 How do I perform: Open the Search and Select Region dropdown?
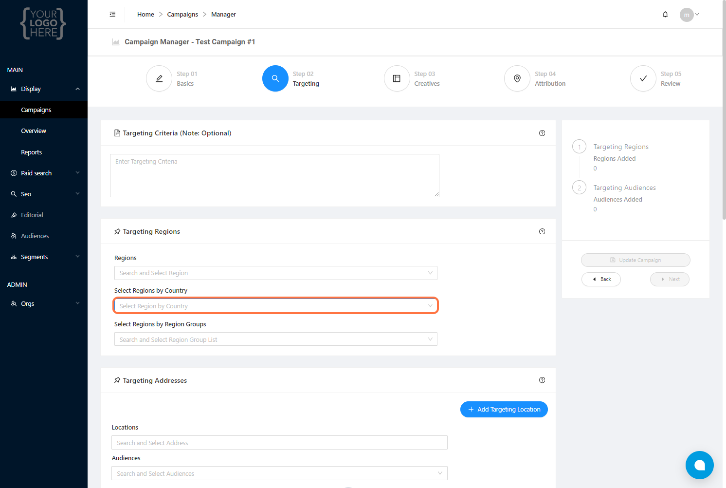(x=275, y=273)
